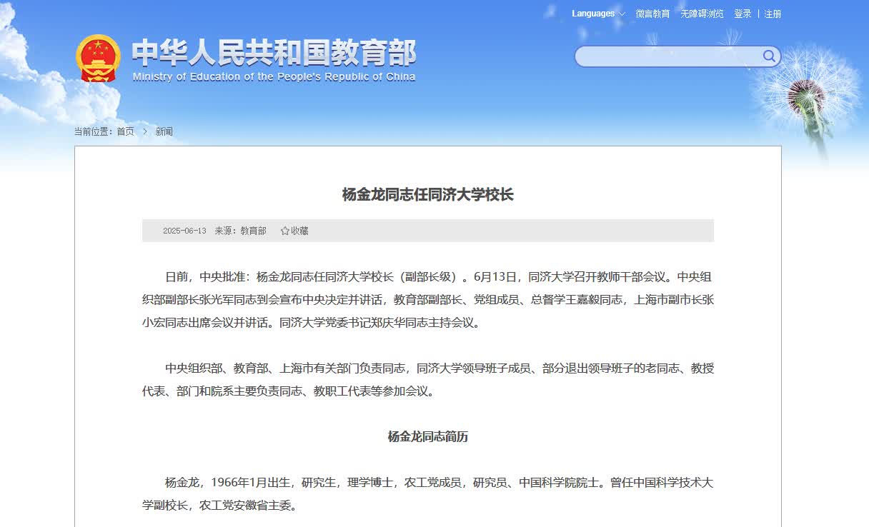Click heading 杨金龙同志简历
This screenshot has width=869, height=527.
tap(428, 436)
